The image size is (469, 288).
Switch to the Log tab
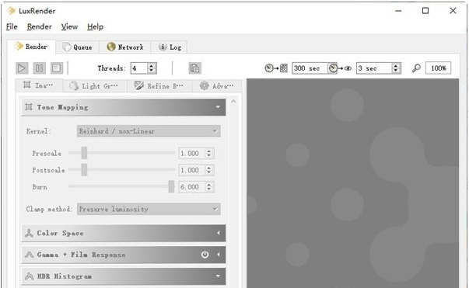[170, 47]
